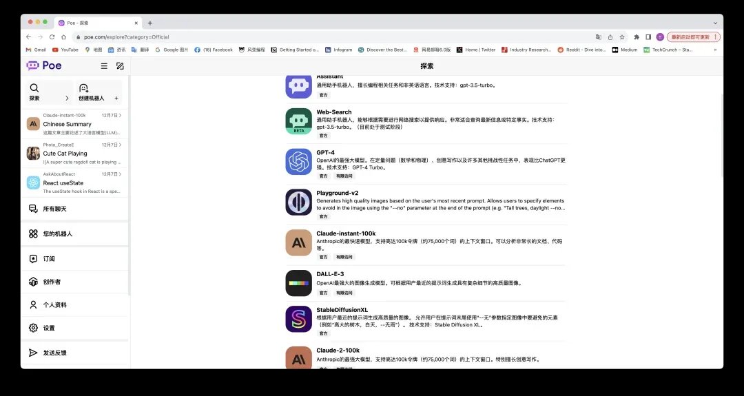Open the StableDiffusionXL bot icon
Image resolution: width=744 pixels, height=396 pixels.
[299, 319]
